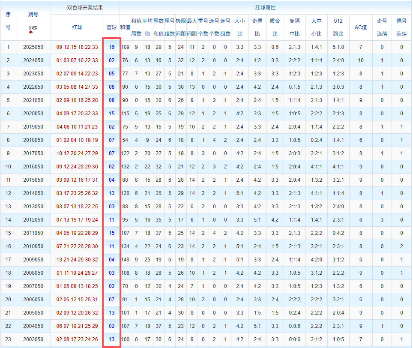The image size is (413, 348).
Task: Click the red sort arrow under 期号
Action: (x=31, y=32)
